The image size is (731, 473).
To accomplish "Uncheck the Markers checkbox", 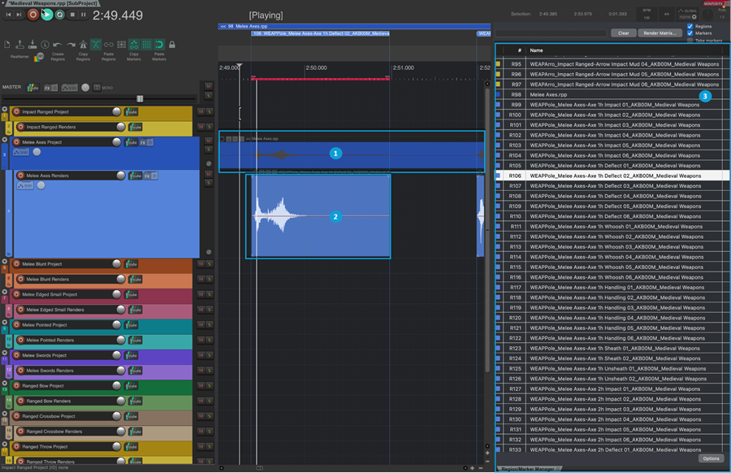I will (x=690, y=33).
